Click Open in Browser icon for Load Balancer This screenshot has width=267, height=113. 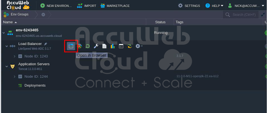[71, 46]
